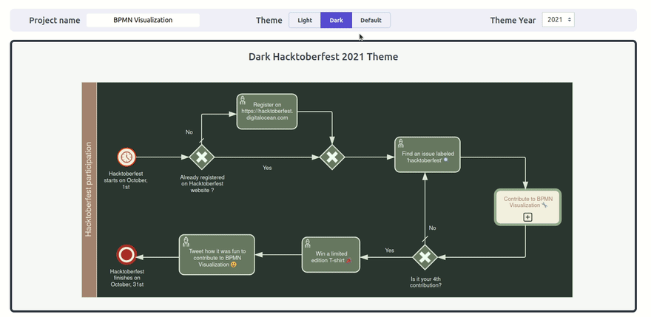Select the Dark theme option
The height and width of the screenshot is (317, 651).
tap(337, 20)
